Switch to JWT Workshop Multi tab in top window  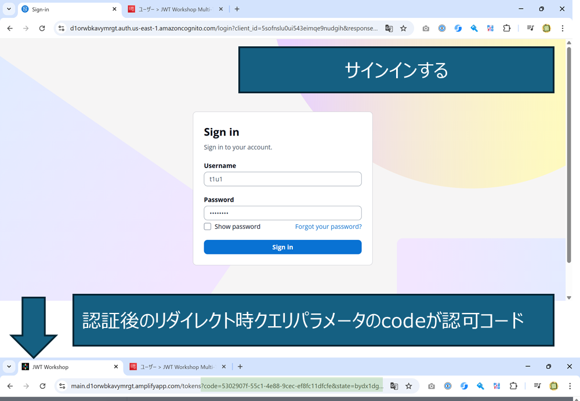tap(176, 9)
